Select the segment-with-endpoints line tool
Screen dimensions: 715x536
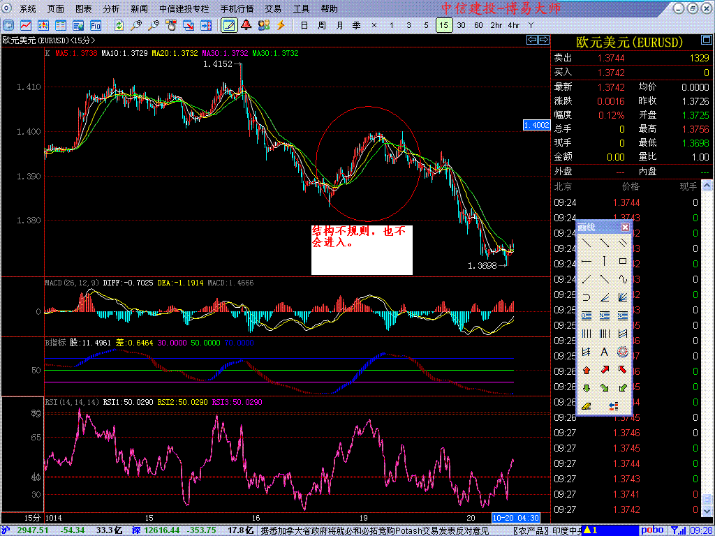pyautogui.click(x=605, y=243)
